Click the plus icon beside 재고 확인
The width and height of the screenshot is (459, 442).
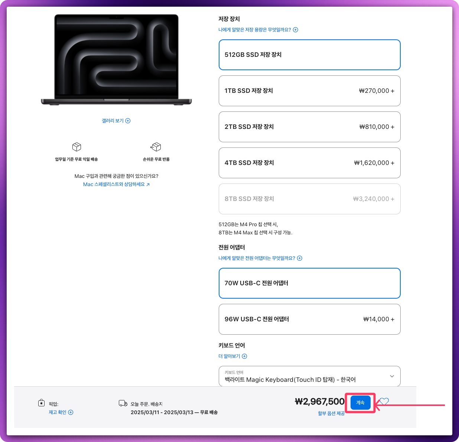click(71, 412)
